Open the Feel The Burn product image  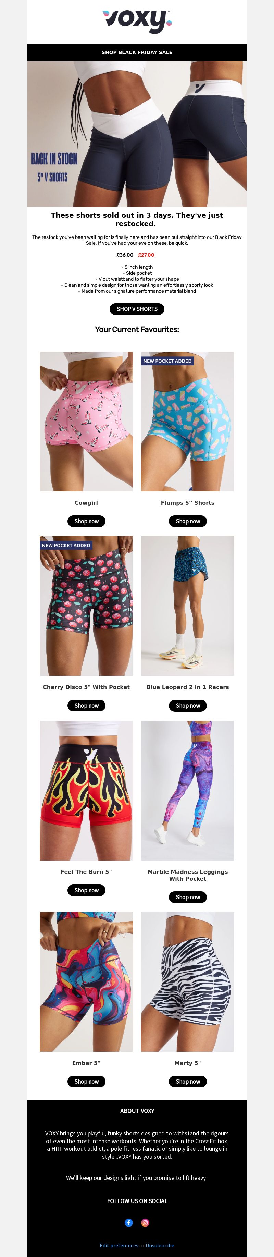pyautogui.click(x=86, y=790)
